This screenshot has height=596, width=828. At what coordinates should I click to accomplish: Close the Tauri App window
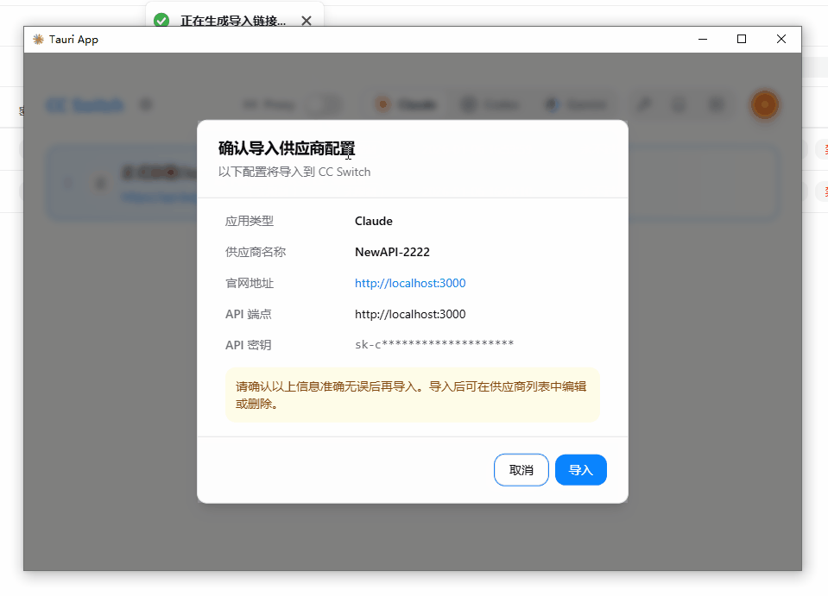click(781, 39)
